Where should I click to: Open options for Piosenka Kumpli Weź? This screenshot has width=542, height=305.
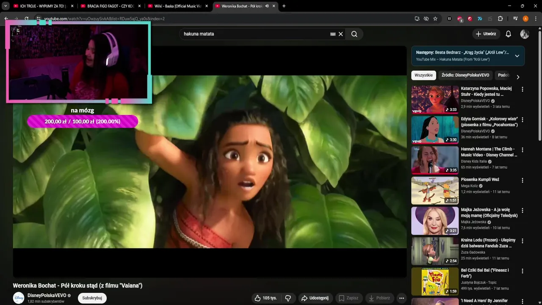point(523,180)
